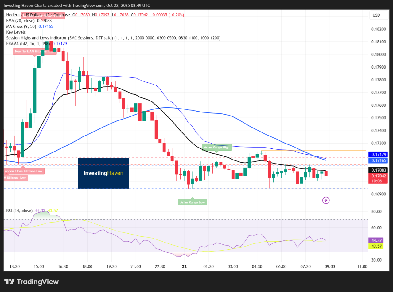
Task: Click the InvestingHaven watermark logo
Action: pos(103,173)
